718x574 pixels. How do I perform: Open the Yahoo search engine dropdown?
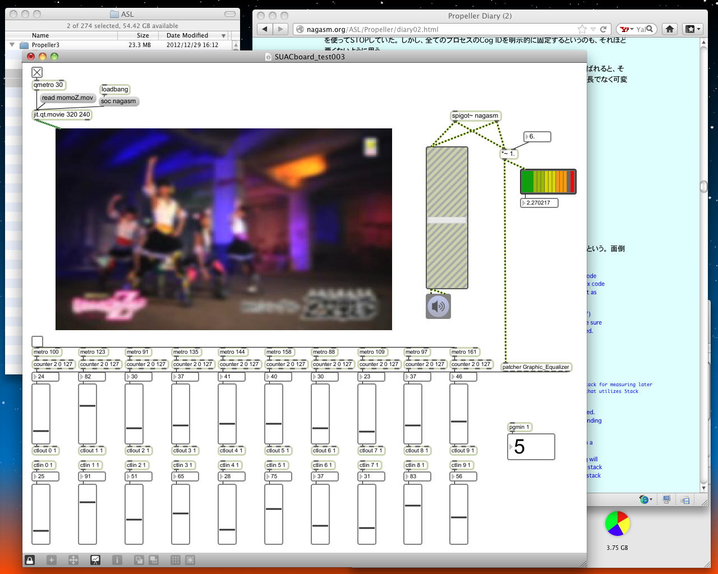tap(626, 29)
